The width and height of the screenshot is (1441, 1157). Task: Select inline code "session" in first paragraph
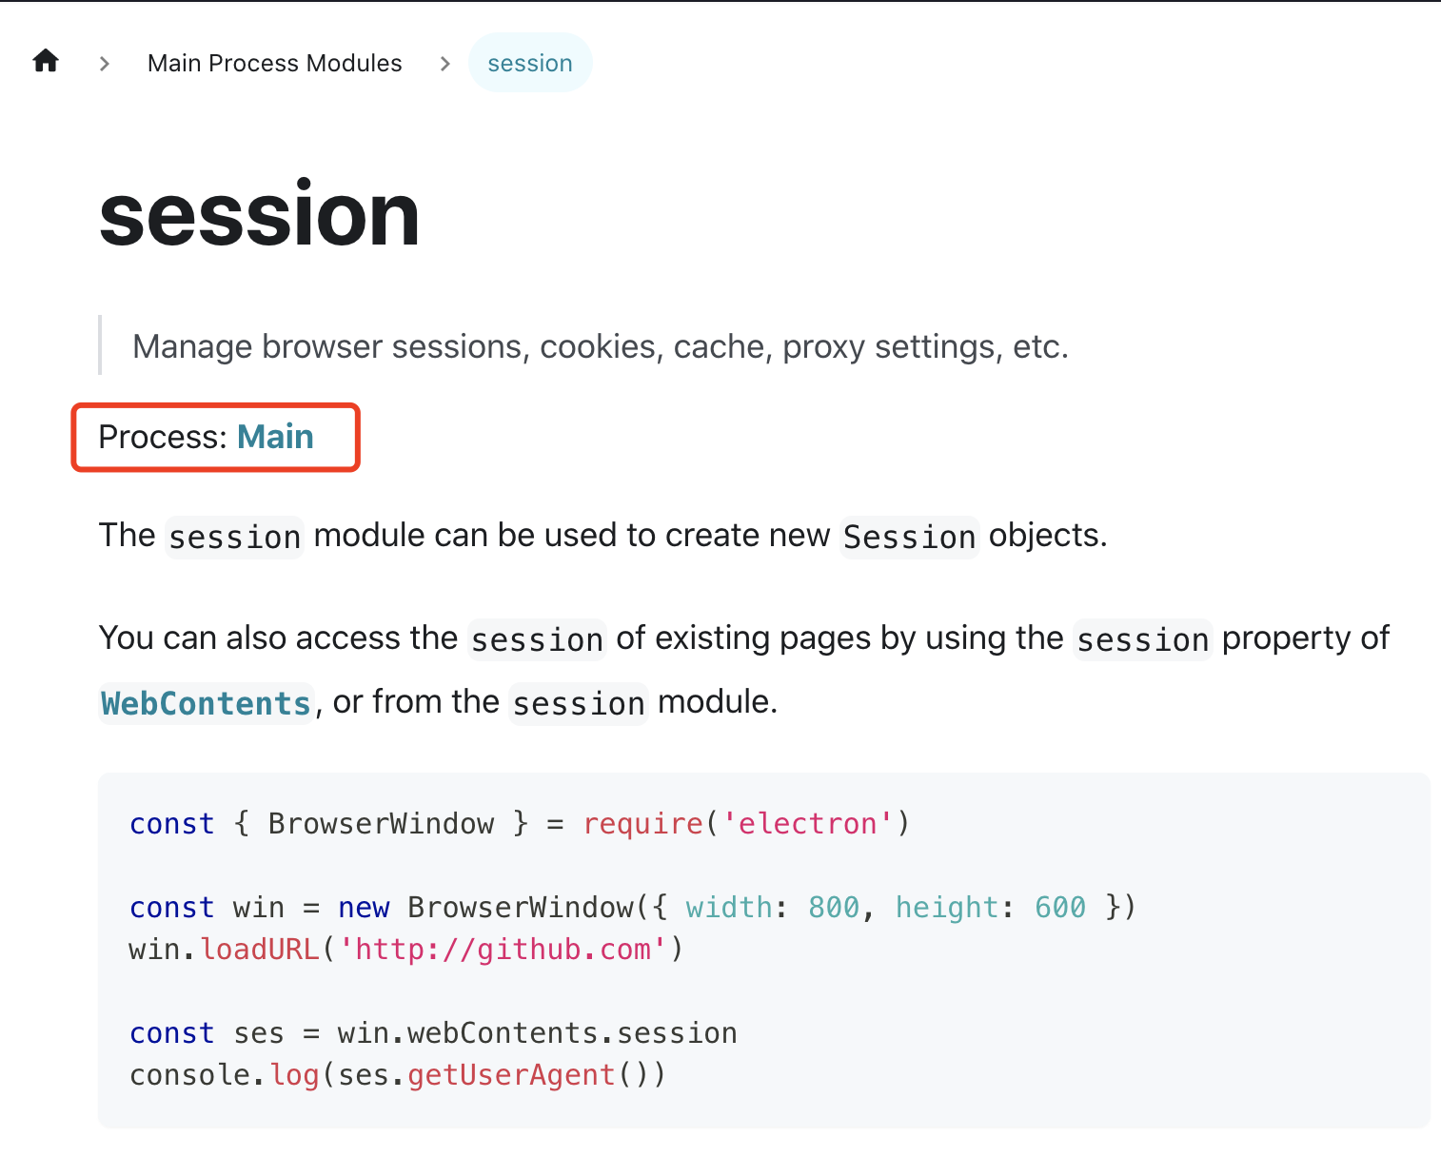[x=234, y=536]
